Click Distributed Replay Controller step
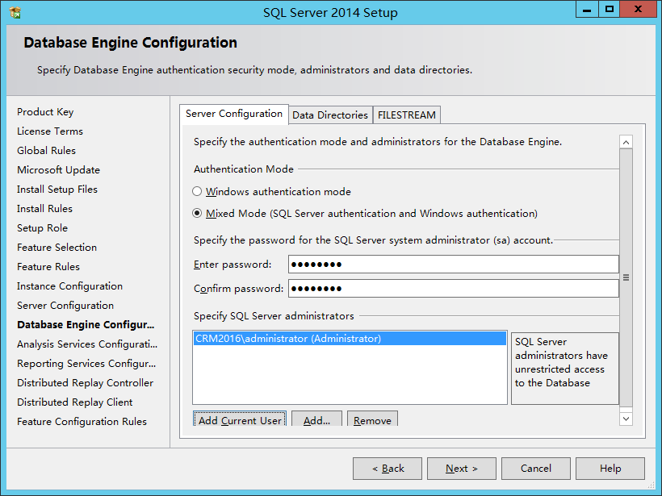Screen dimensions: 662x496 coord(86,383)
